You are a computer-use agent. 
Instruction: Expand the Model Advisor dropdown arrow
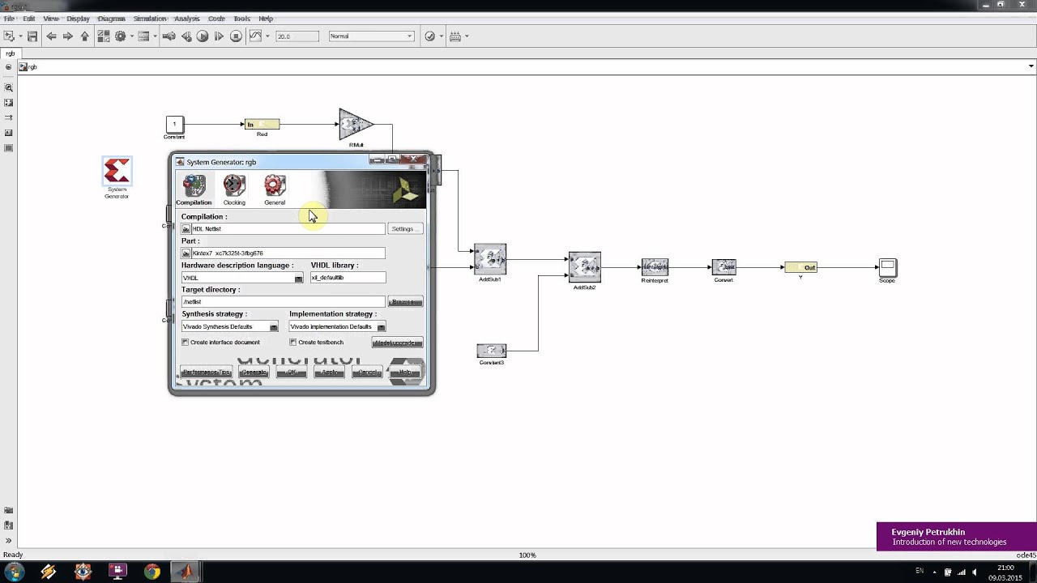441,36
